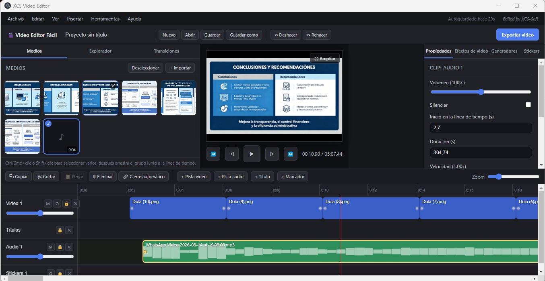
Task: Add a new audio track with + Pista audio
Action: click(230, 177)
